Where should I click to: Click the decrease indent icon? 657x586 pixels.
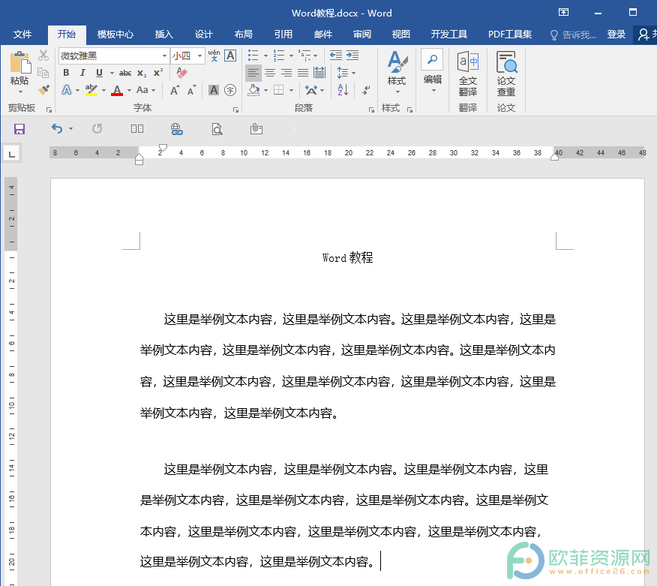coord(335,56)
